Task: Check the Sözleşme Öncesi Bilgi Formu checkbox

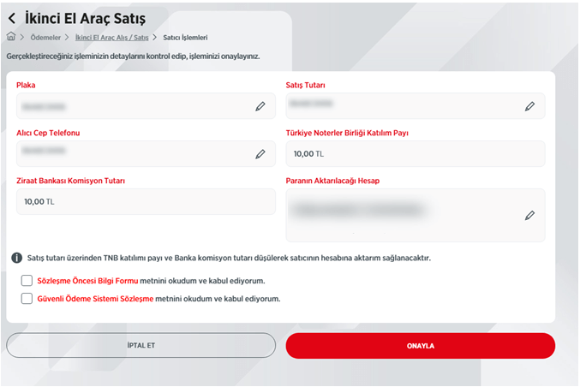Action: click(x=27, y=281)
